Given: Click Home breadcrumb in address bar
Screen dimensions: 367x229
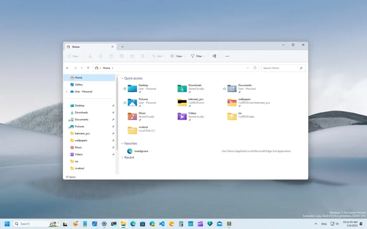Looking at the screenshot, I should click(x=106, y=68).
